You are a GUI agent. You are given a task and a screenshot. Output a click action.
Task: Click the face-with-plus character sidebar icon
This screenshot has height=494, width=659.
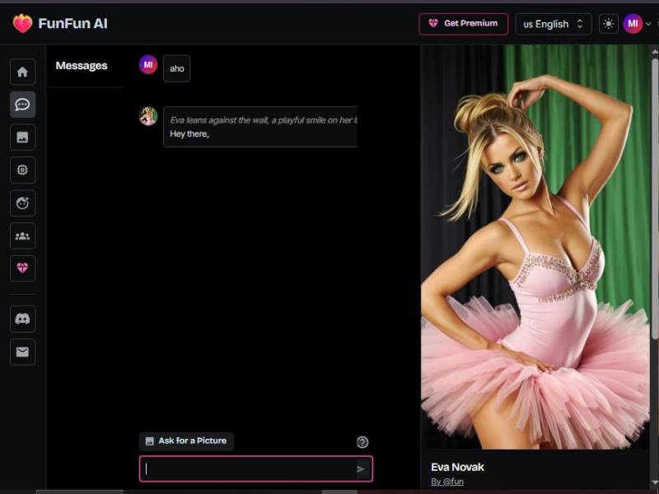[x=22, y=203]
